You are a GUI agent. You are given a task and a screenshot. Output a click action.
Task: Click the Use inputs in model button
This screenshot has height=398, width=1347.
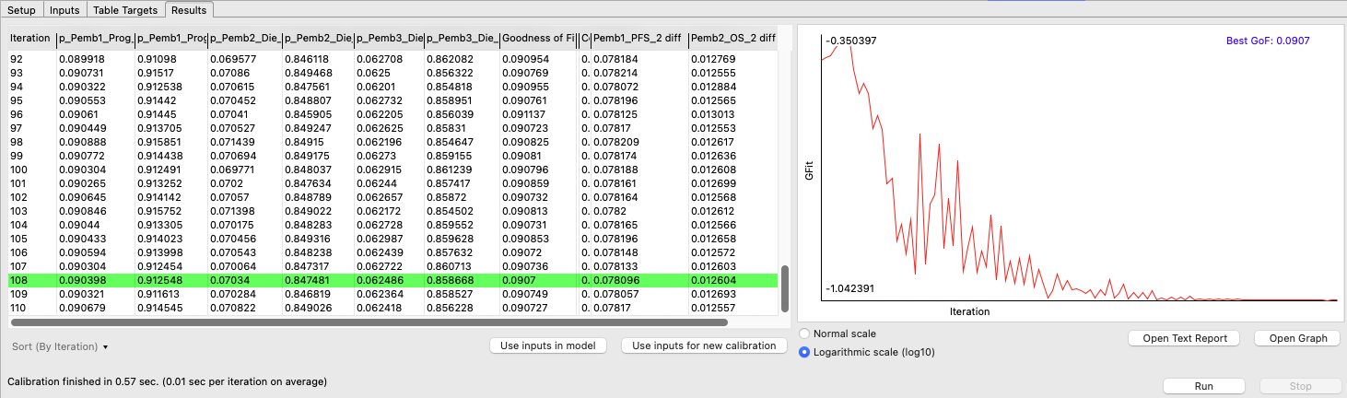(548, 345)
